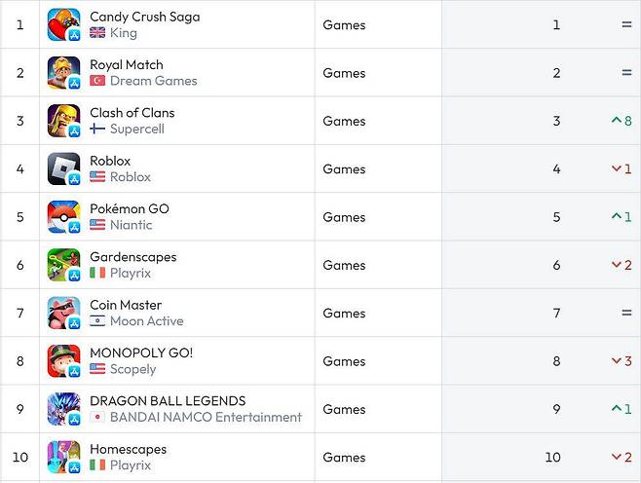The image size is (641, 483).
Task: Click the up 8 rank change indicator
Action: click(621, 121)
